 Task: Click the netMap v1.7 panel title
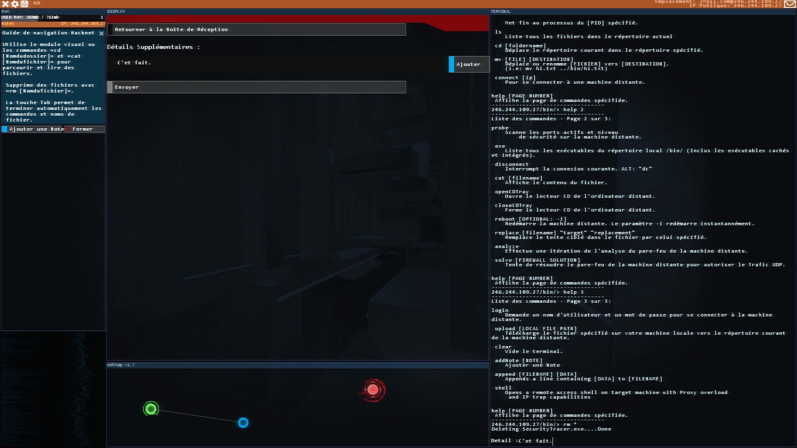(x=121, y=365)
